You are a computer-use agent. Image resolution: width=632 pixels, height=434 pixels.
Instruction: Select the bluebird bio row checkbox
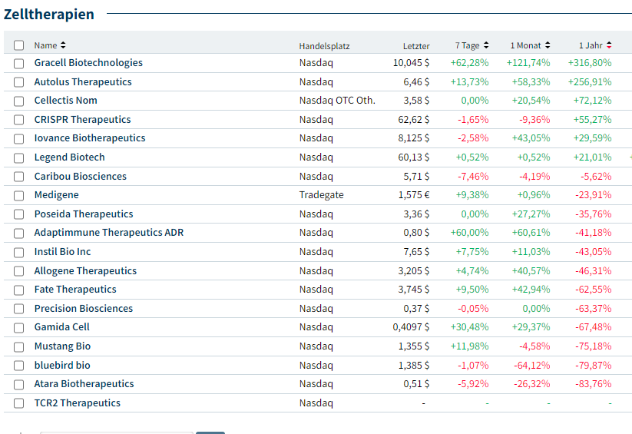[19, 366]
